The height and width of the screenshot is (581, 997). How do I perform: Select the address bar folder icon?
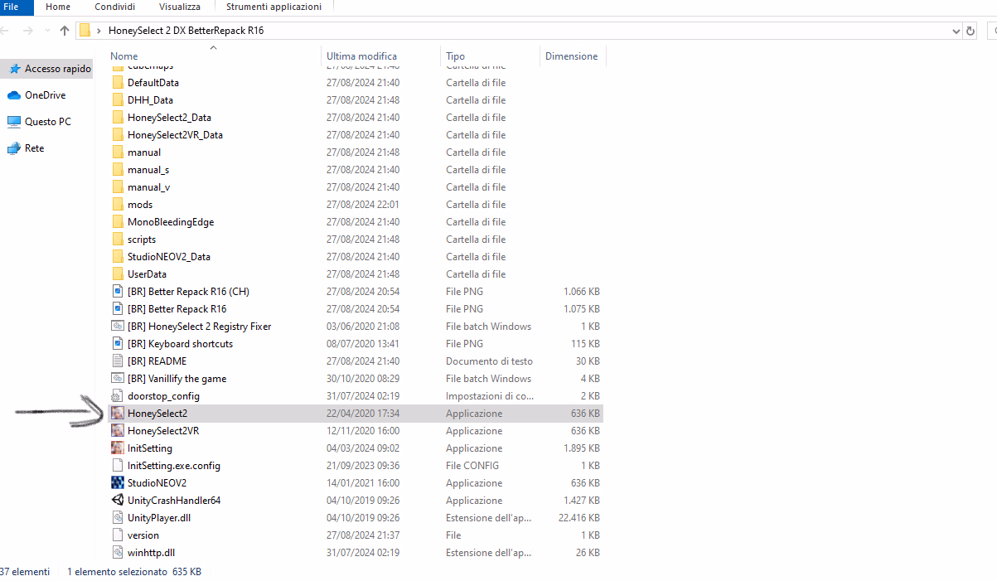click(85, 31)
